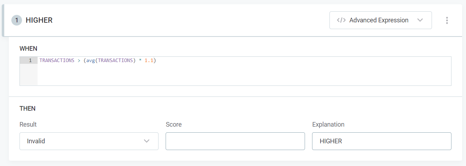Click the Explanation field containing HIGHER
The image size is (466, 166).
(381, 141)
